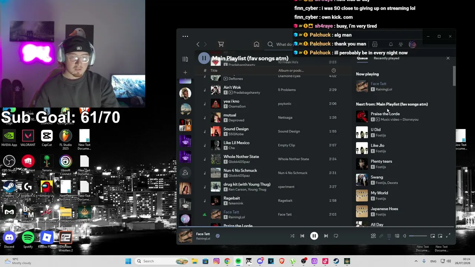The width and height of the screenshot is (475, 267).
Task: Open the Spotify three-dot menu
Action: [185, 36]
